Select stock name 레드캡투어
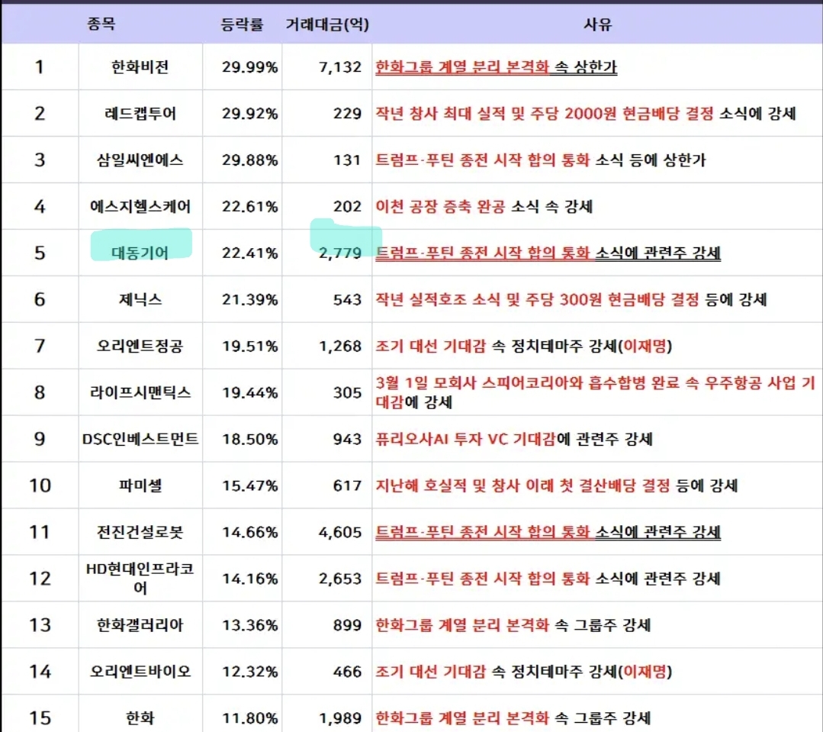Screen dimensions: 823x732 [x=140, y=114]
